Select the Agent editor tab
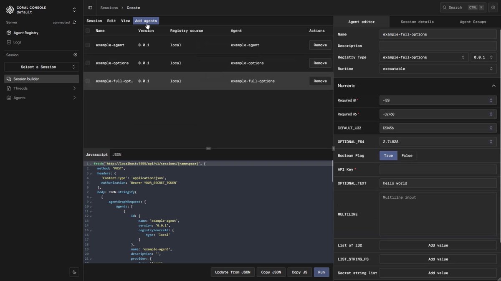This screenshot has width=501, height=281. pos(362,22)
